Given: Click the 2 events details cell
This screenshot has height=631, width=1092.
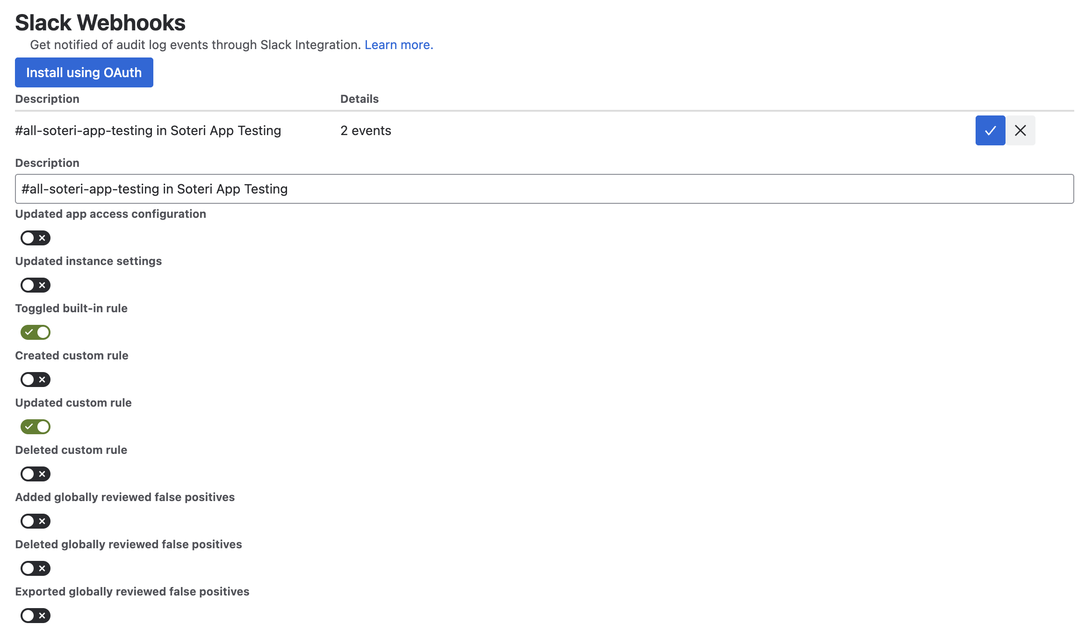Looking at the screenshot, I should [366, 131].
